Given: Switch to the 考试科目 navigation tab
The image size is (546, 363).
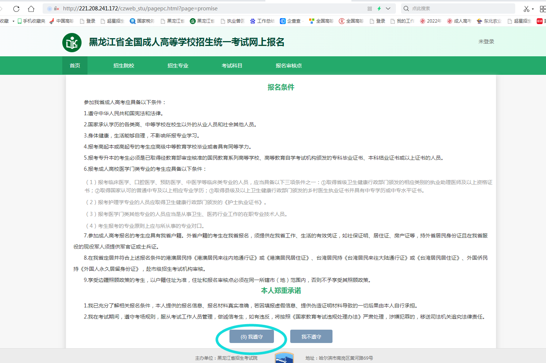Looking at the screenshot, I should coord(232,66).
